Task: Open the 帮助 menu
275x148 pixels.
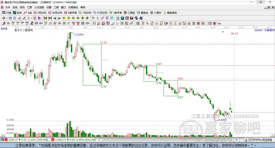Action: click(x=83, y=7)
